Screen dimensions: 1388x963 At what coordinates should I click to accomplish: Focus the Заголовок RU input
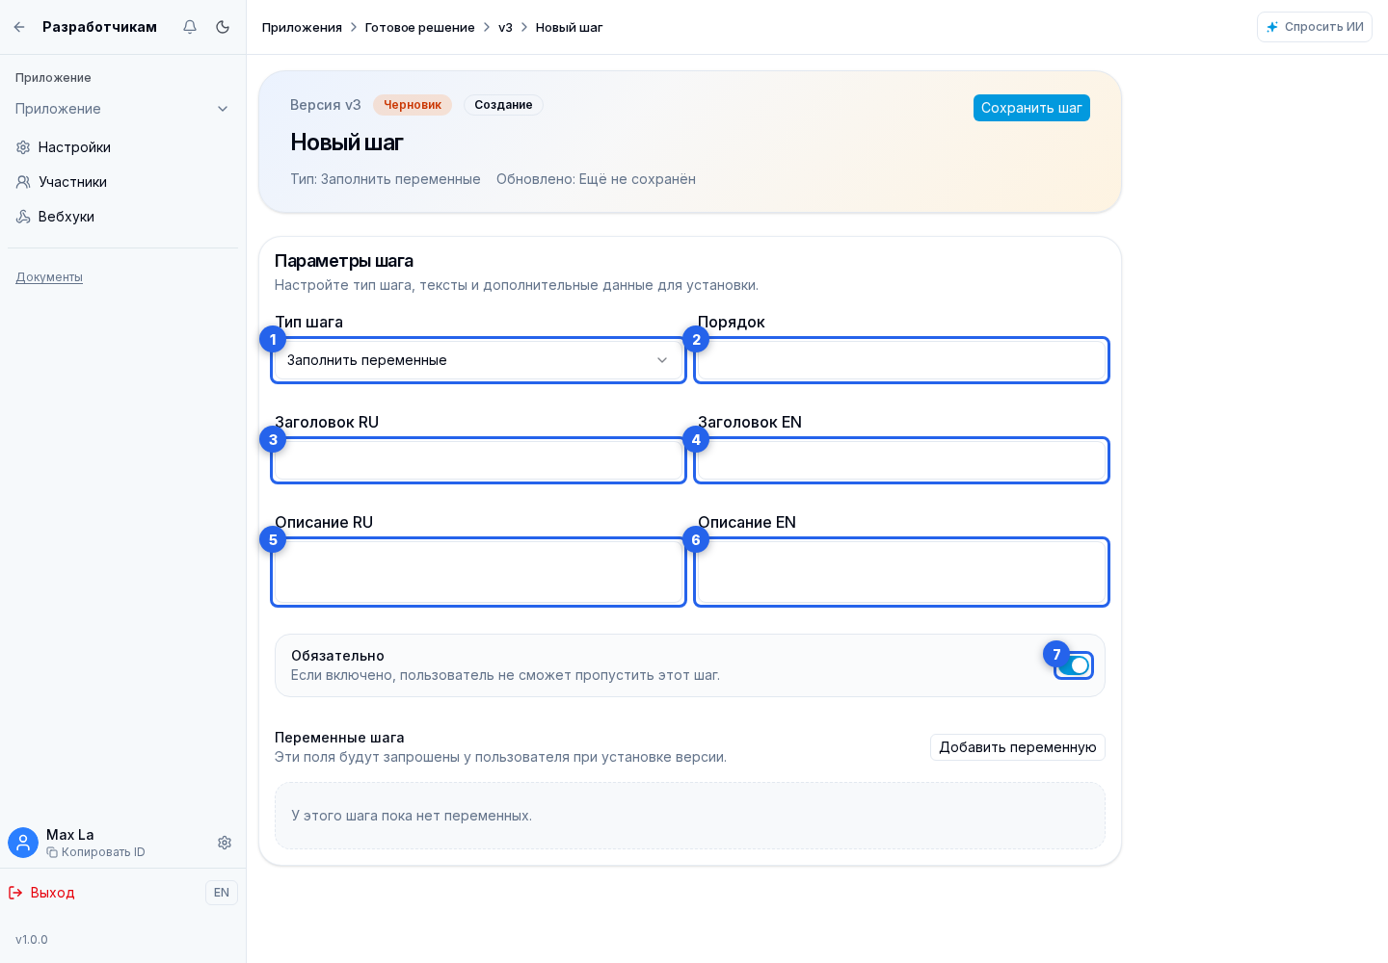click(478, 460)
